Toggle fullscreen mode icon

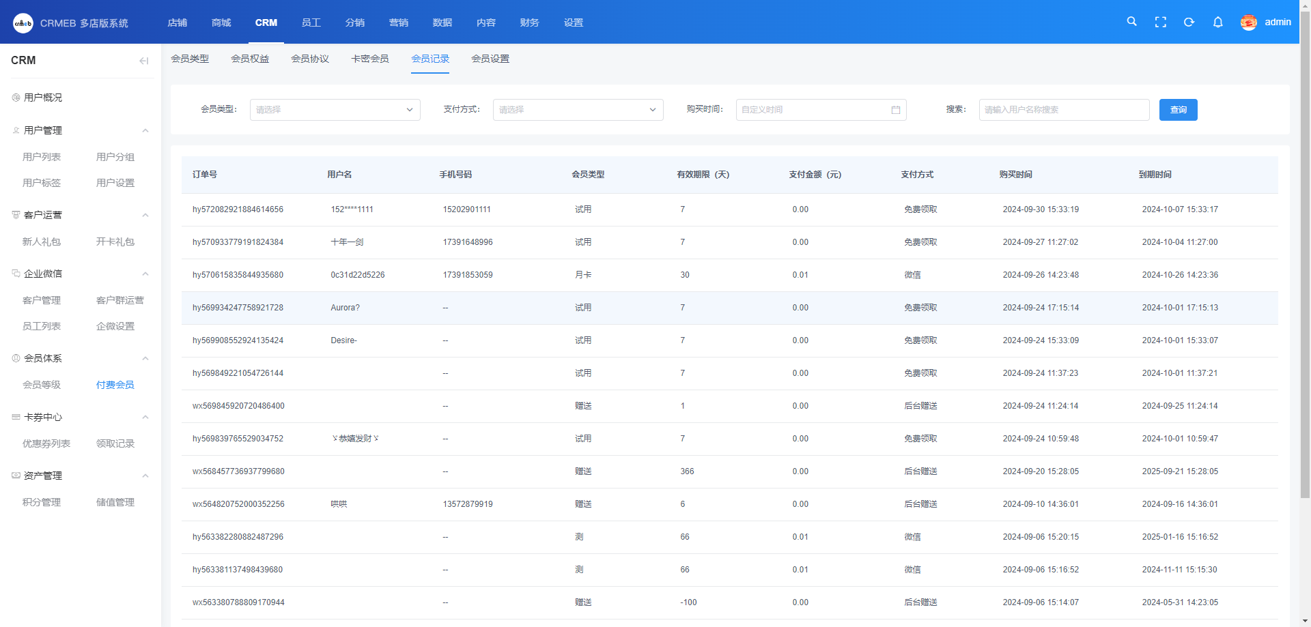(1160, 22)
